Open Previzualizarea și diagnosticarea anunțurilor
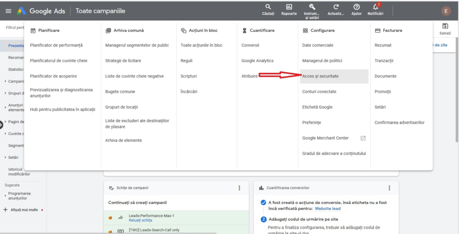The height and width of the screenshot is (234, 459). 61,93
